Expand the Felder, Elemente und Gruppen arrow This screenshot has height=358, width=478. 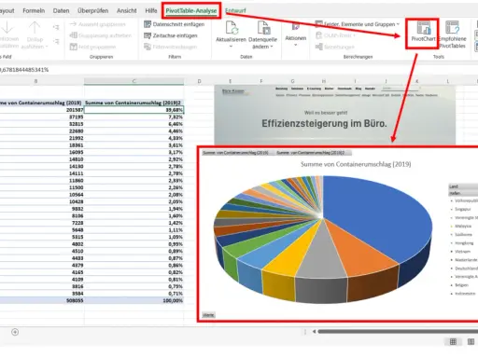tap(398, 24)
